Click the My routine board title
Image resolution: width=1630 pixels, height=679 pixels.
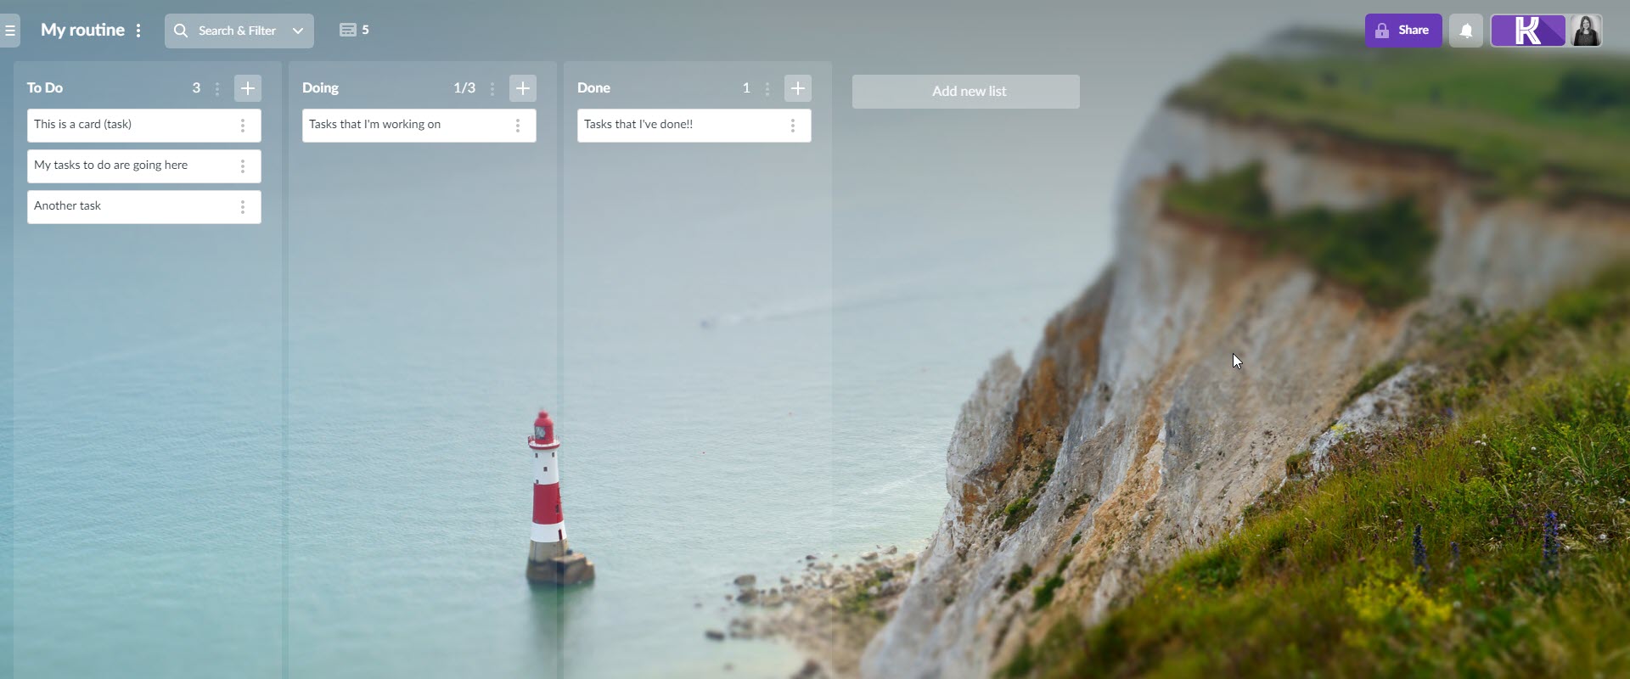(x=82, y=30)
